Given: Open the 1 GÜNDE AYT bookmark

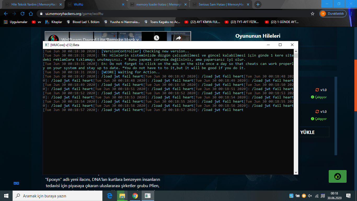Looking at the screenshot, I should click(282, 22).
